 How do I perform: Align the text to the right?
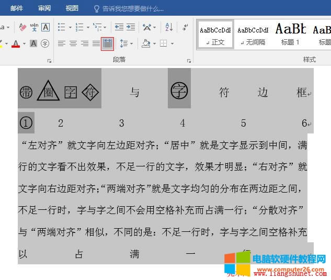click(85, 43)
